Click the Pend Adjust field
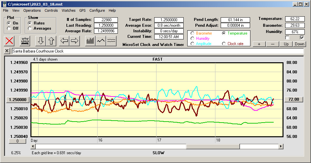The image size is (311, 163). pyautogui.click(x=235, y=25)
